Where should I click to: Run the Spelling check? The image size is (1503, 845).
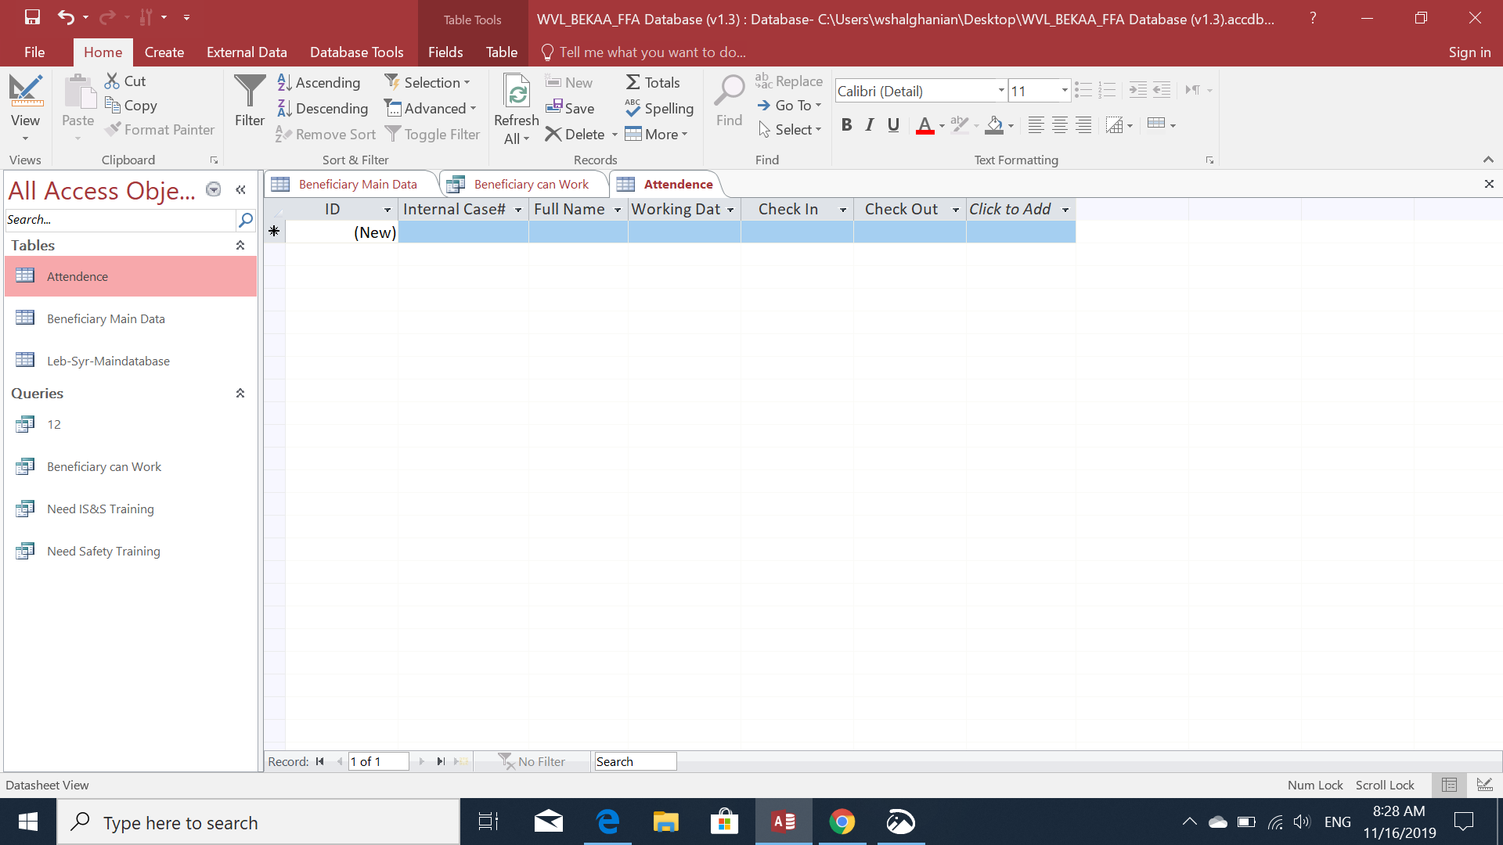click(659, 108)
